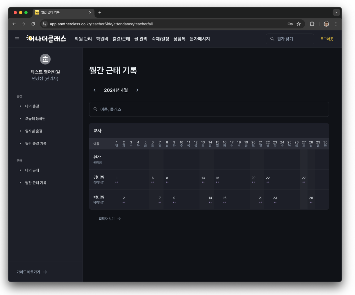Open 학원 관리 menu
Screen dimensions: 355x295
click(x=83, y=39)
